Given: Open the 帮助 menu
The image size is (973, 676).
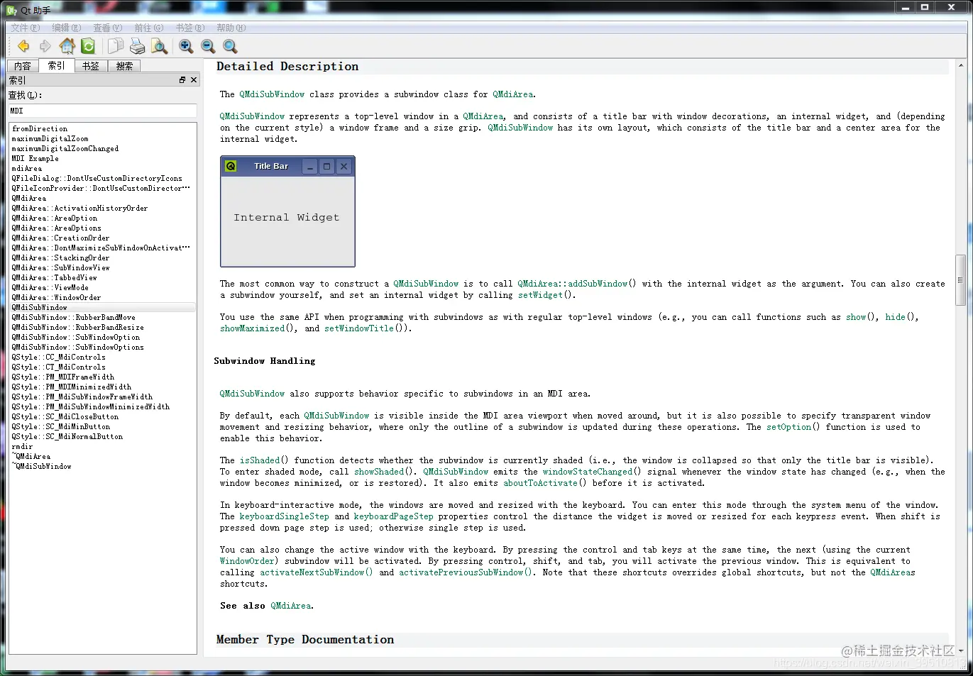Looking at the screenshot, I should pos(231,28).
